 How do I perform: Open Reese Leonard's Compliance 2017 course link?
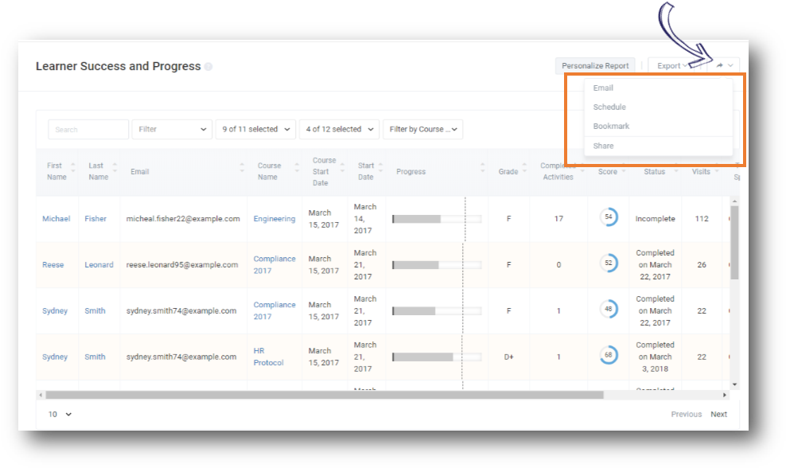(274, 265)
